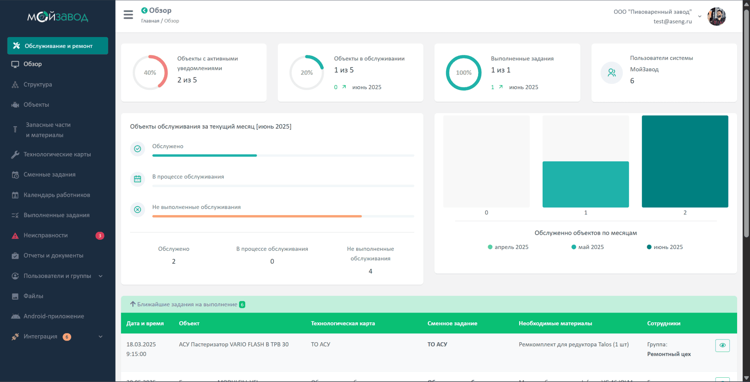This screenshot has width=750, height=382.
Task: Toggle май 2025 legend series
Action: point(587,247)
